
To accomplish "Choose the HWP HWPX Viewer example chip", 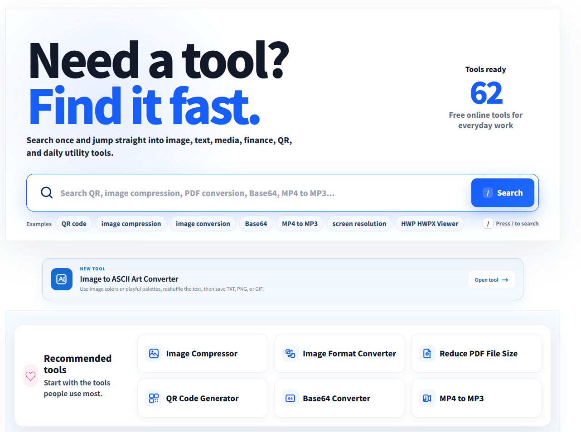I will pyautogui.click(x=430, y=224).
